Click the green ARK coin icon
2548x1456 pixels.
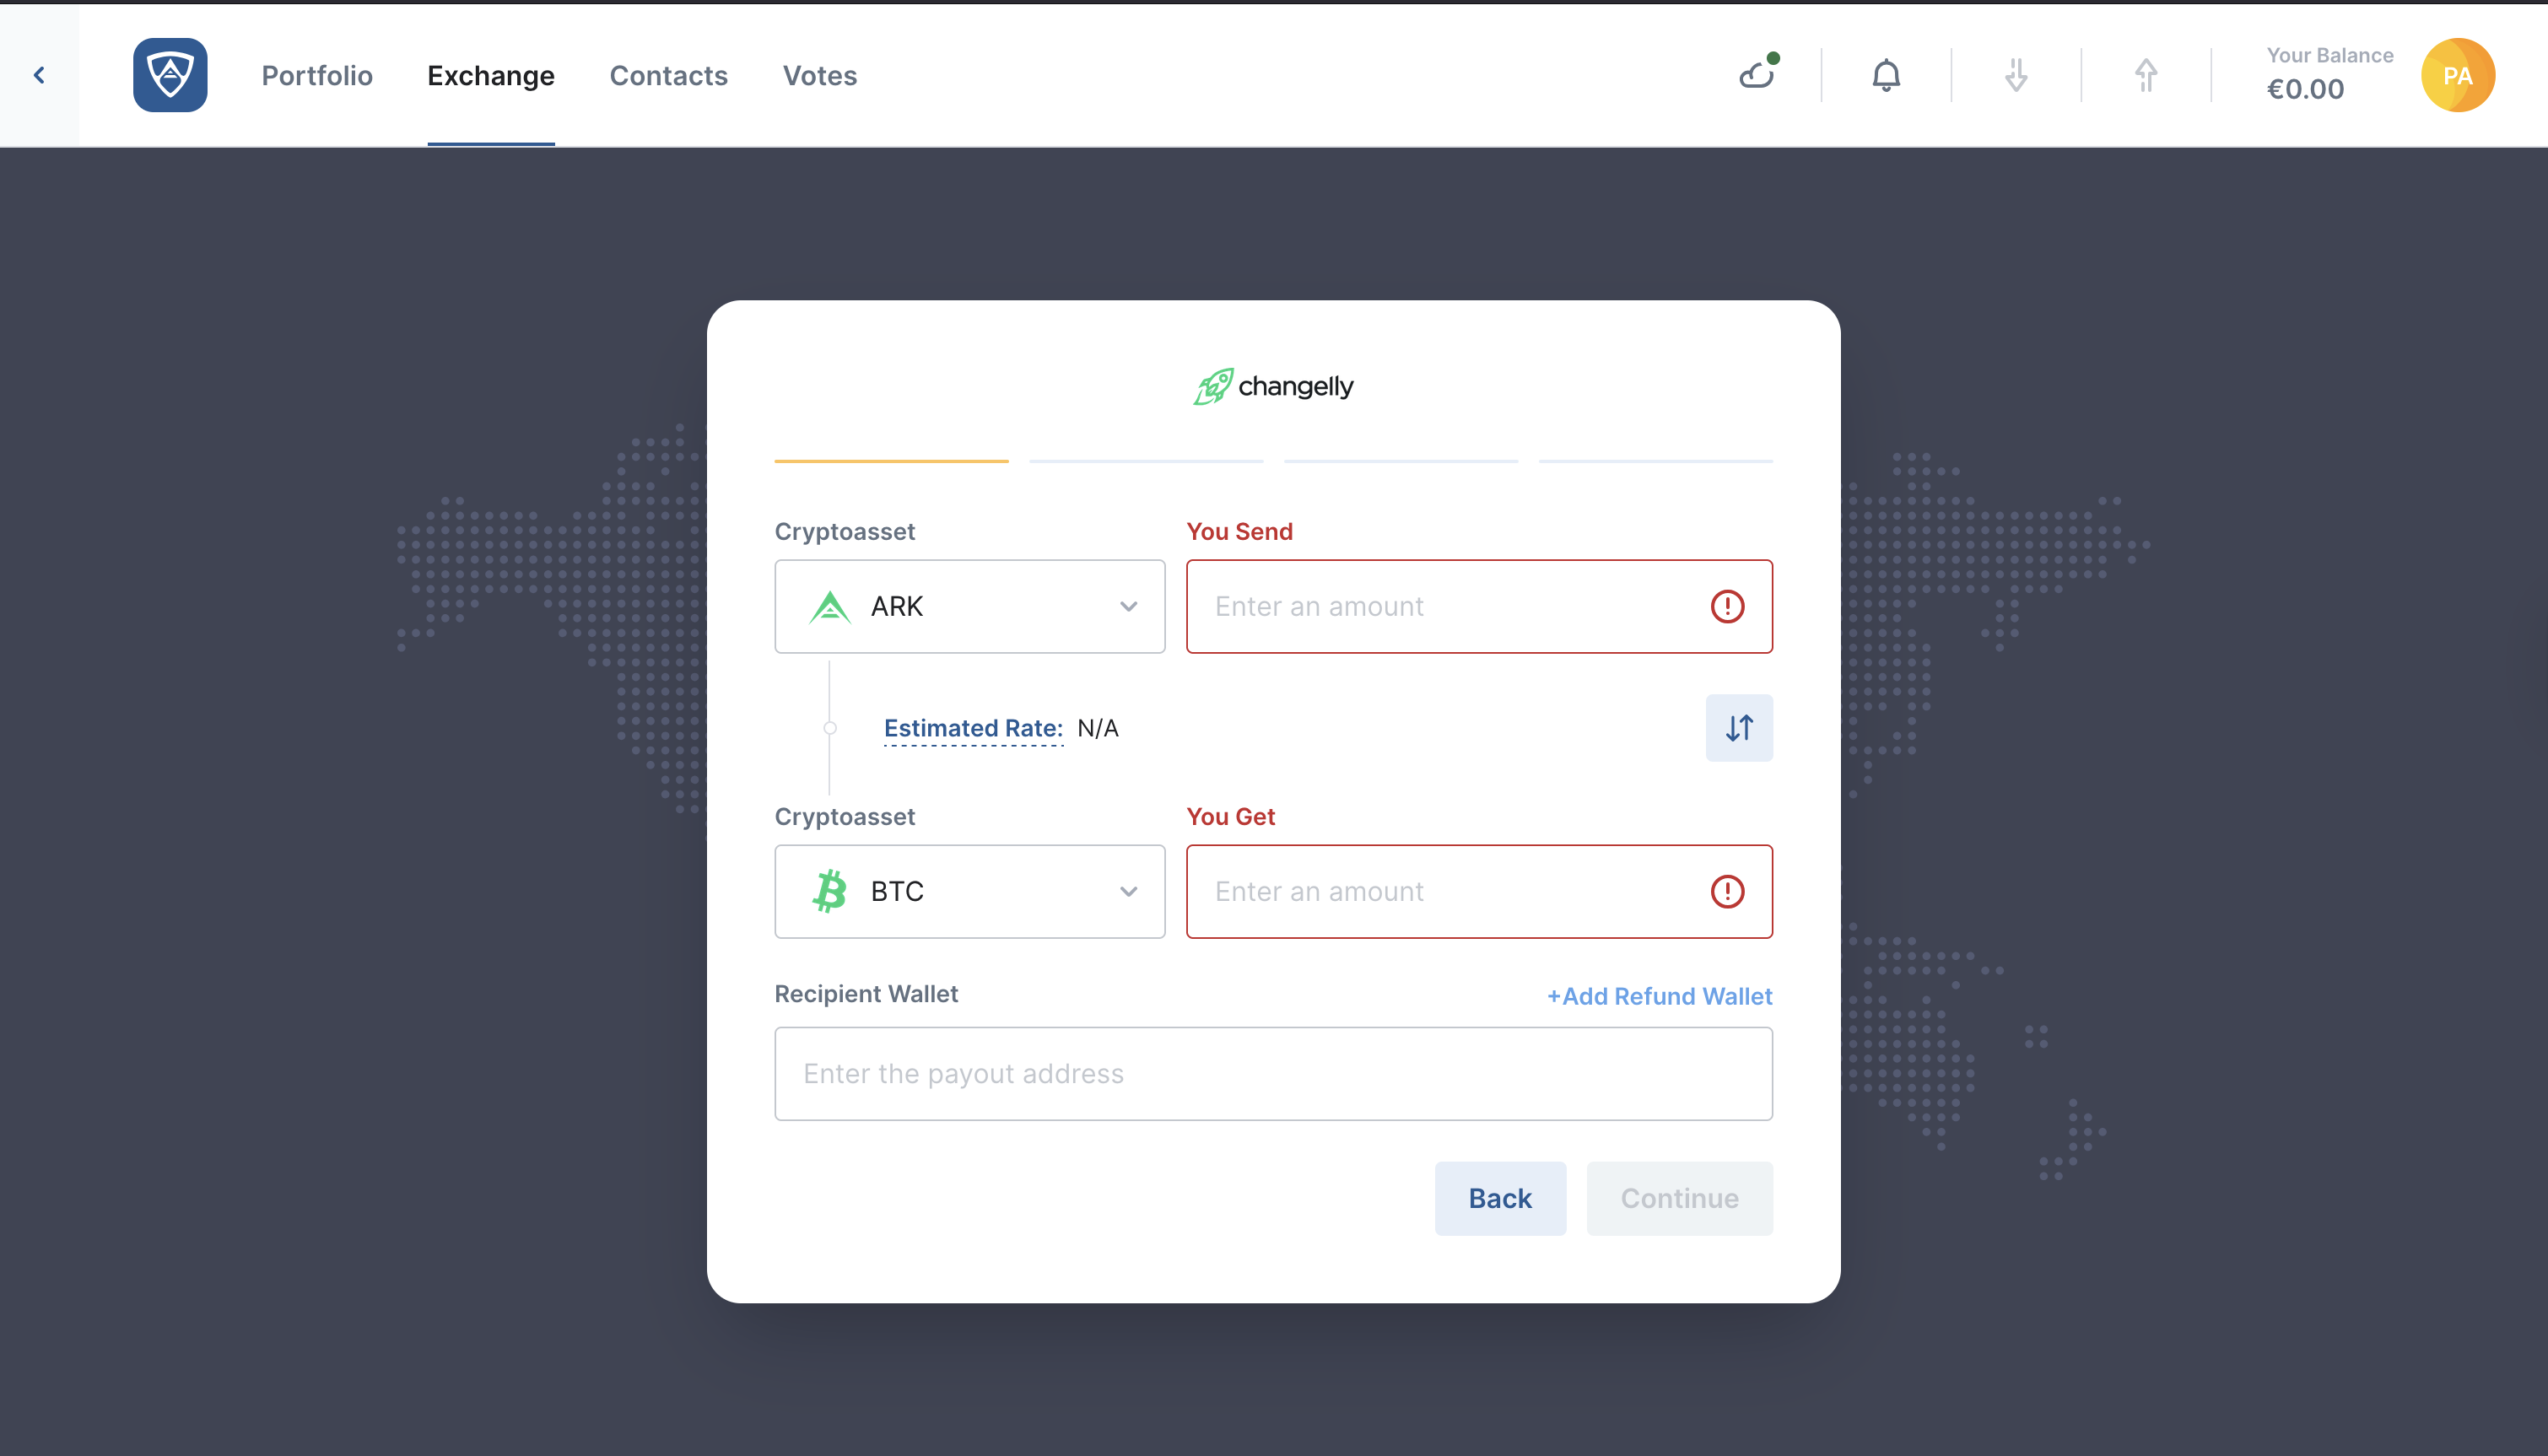(x=829, y=606)
